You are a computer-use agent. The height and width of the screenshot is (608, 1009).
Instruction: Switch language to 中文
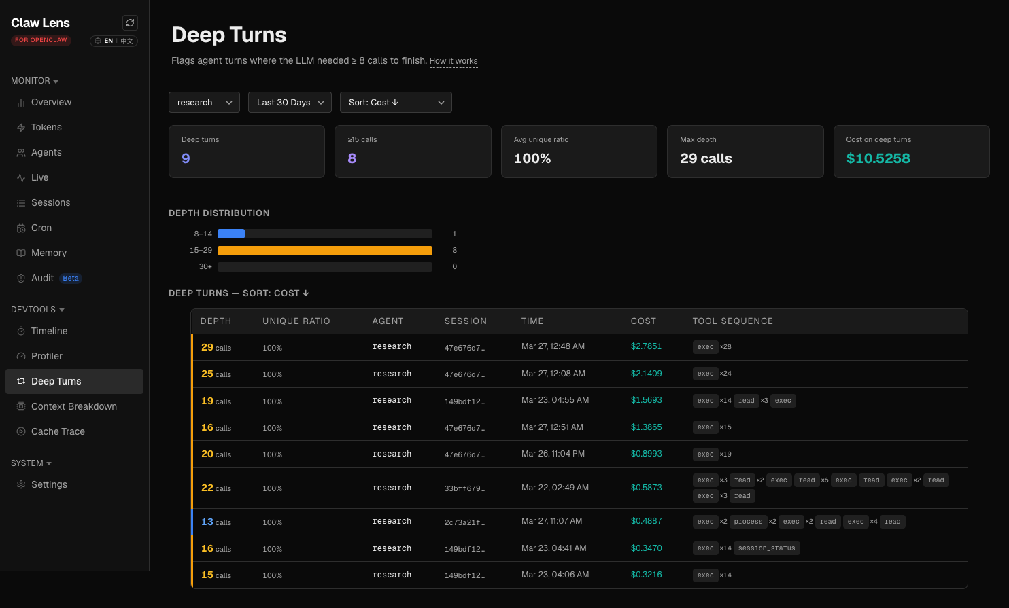point(127,41)
